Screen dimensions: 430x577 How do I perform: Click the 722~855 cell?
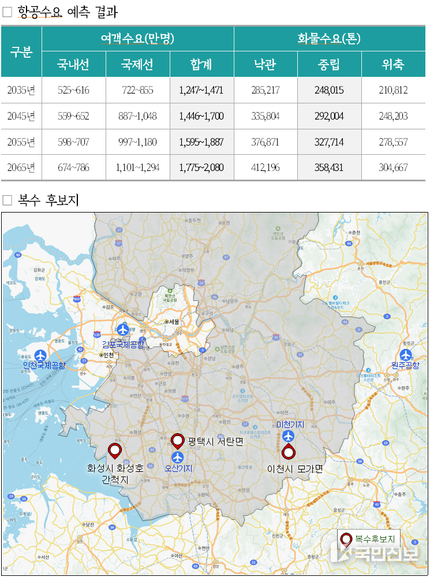138,90
